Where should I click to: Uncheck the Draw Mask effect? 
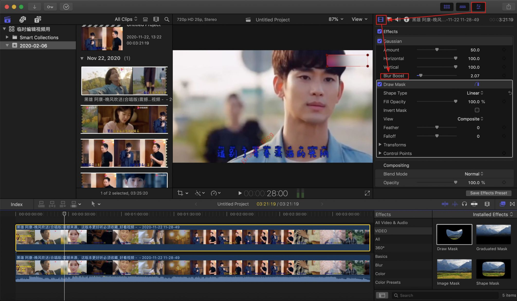point(379,84)
